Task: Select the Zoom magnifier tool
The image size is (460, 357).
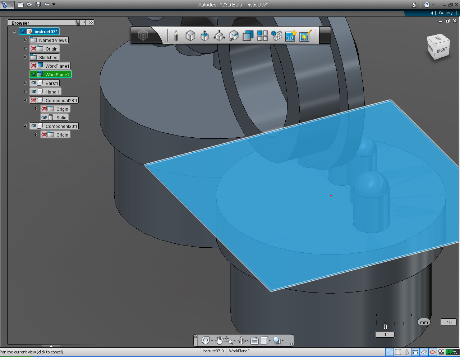Action: tap(229, 340)
